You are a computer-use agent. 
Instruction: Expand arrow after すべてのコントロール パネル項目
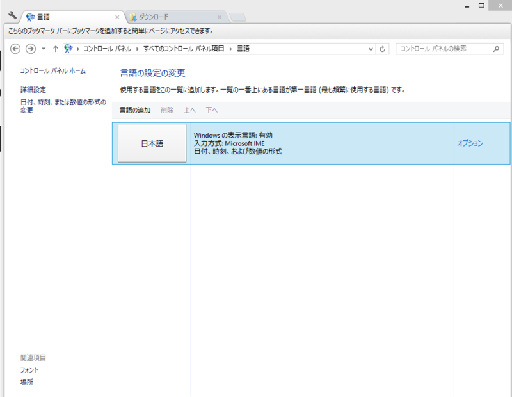[x=230, y=49]
